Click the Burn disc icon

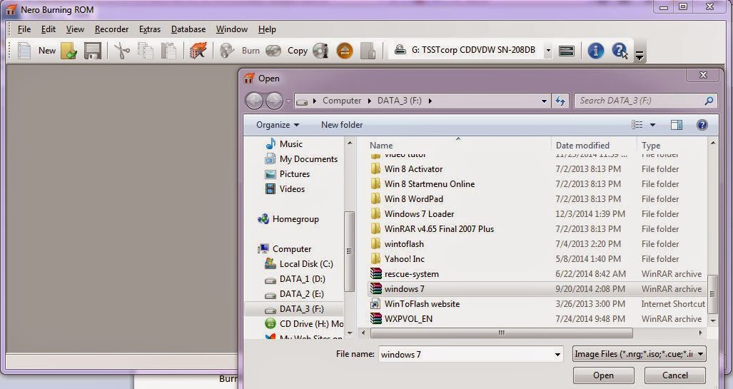pyautogui.click(x=227, y=51)
